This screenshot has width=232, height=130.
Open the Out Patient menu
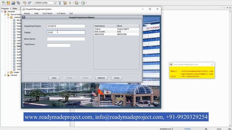point(47,13)
